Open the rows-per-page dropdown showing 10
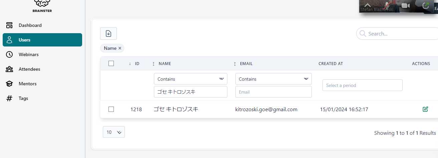The width and height of the screenshot is (438, 158). (x=114, y=132)
